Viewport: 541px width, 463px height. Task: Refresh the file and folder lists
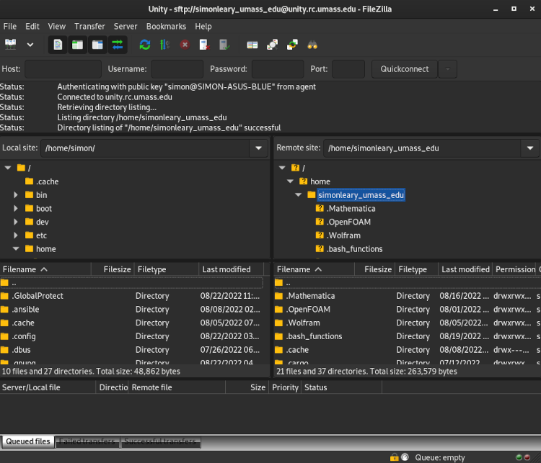point(145,44)
